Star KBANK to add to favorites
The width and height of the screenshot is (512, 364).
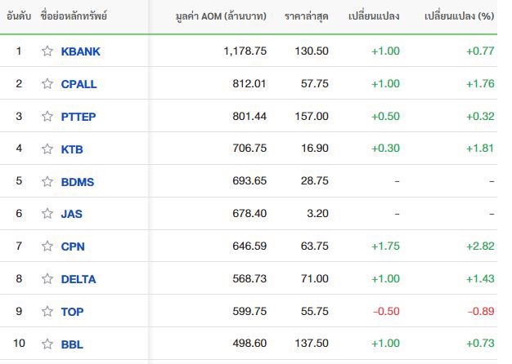pyautogui.click(x=47, y=51)
